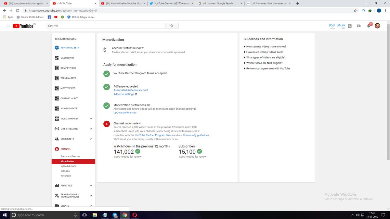Open the YouTube Partner Program terms link
The image size is (390, 219).
point(154,135)
